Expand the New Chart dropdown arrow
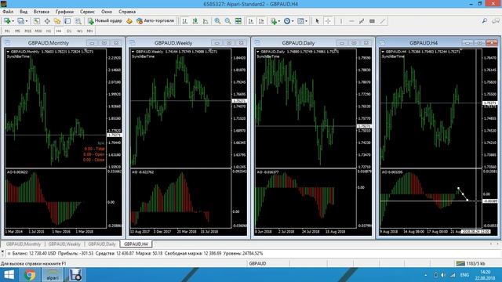The image size is (502, 282). click(13, 21)
